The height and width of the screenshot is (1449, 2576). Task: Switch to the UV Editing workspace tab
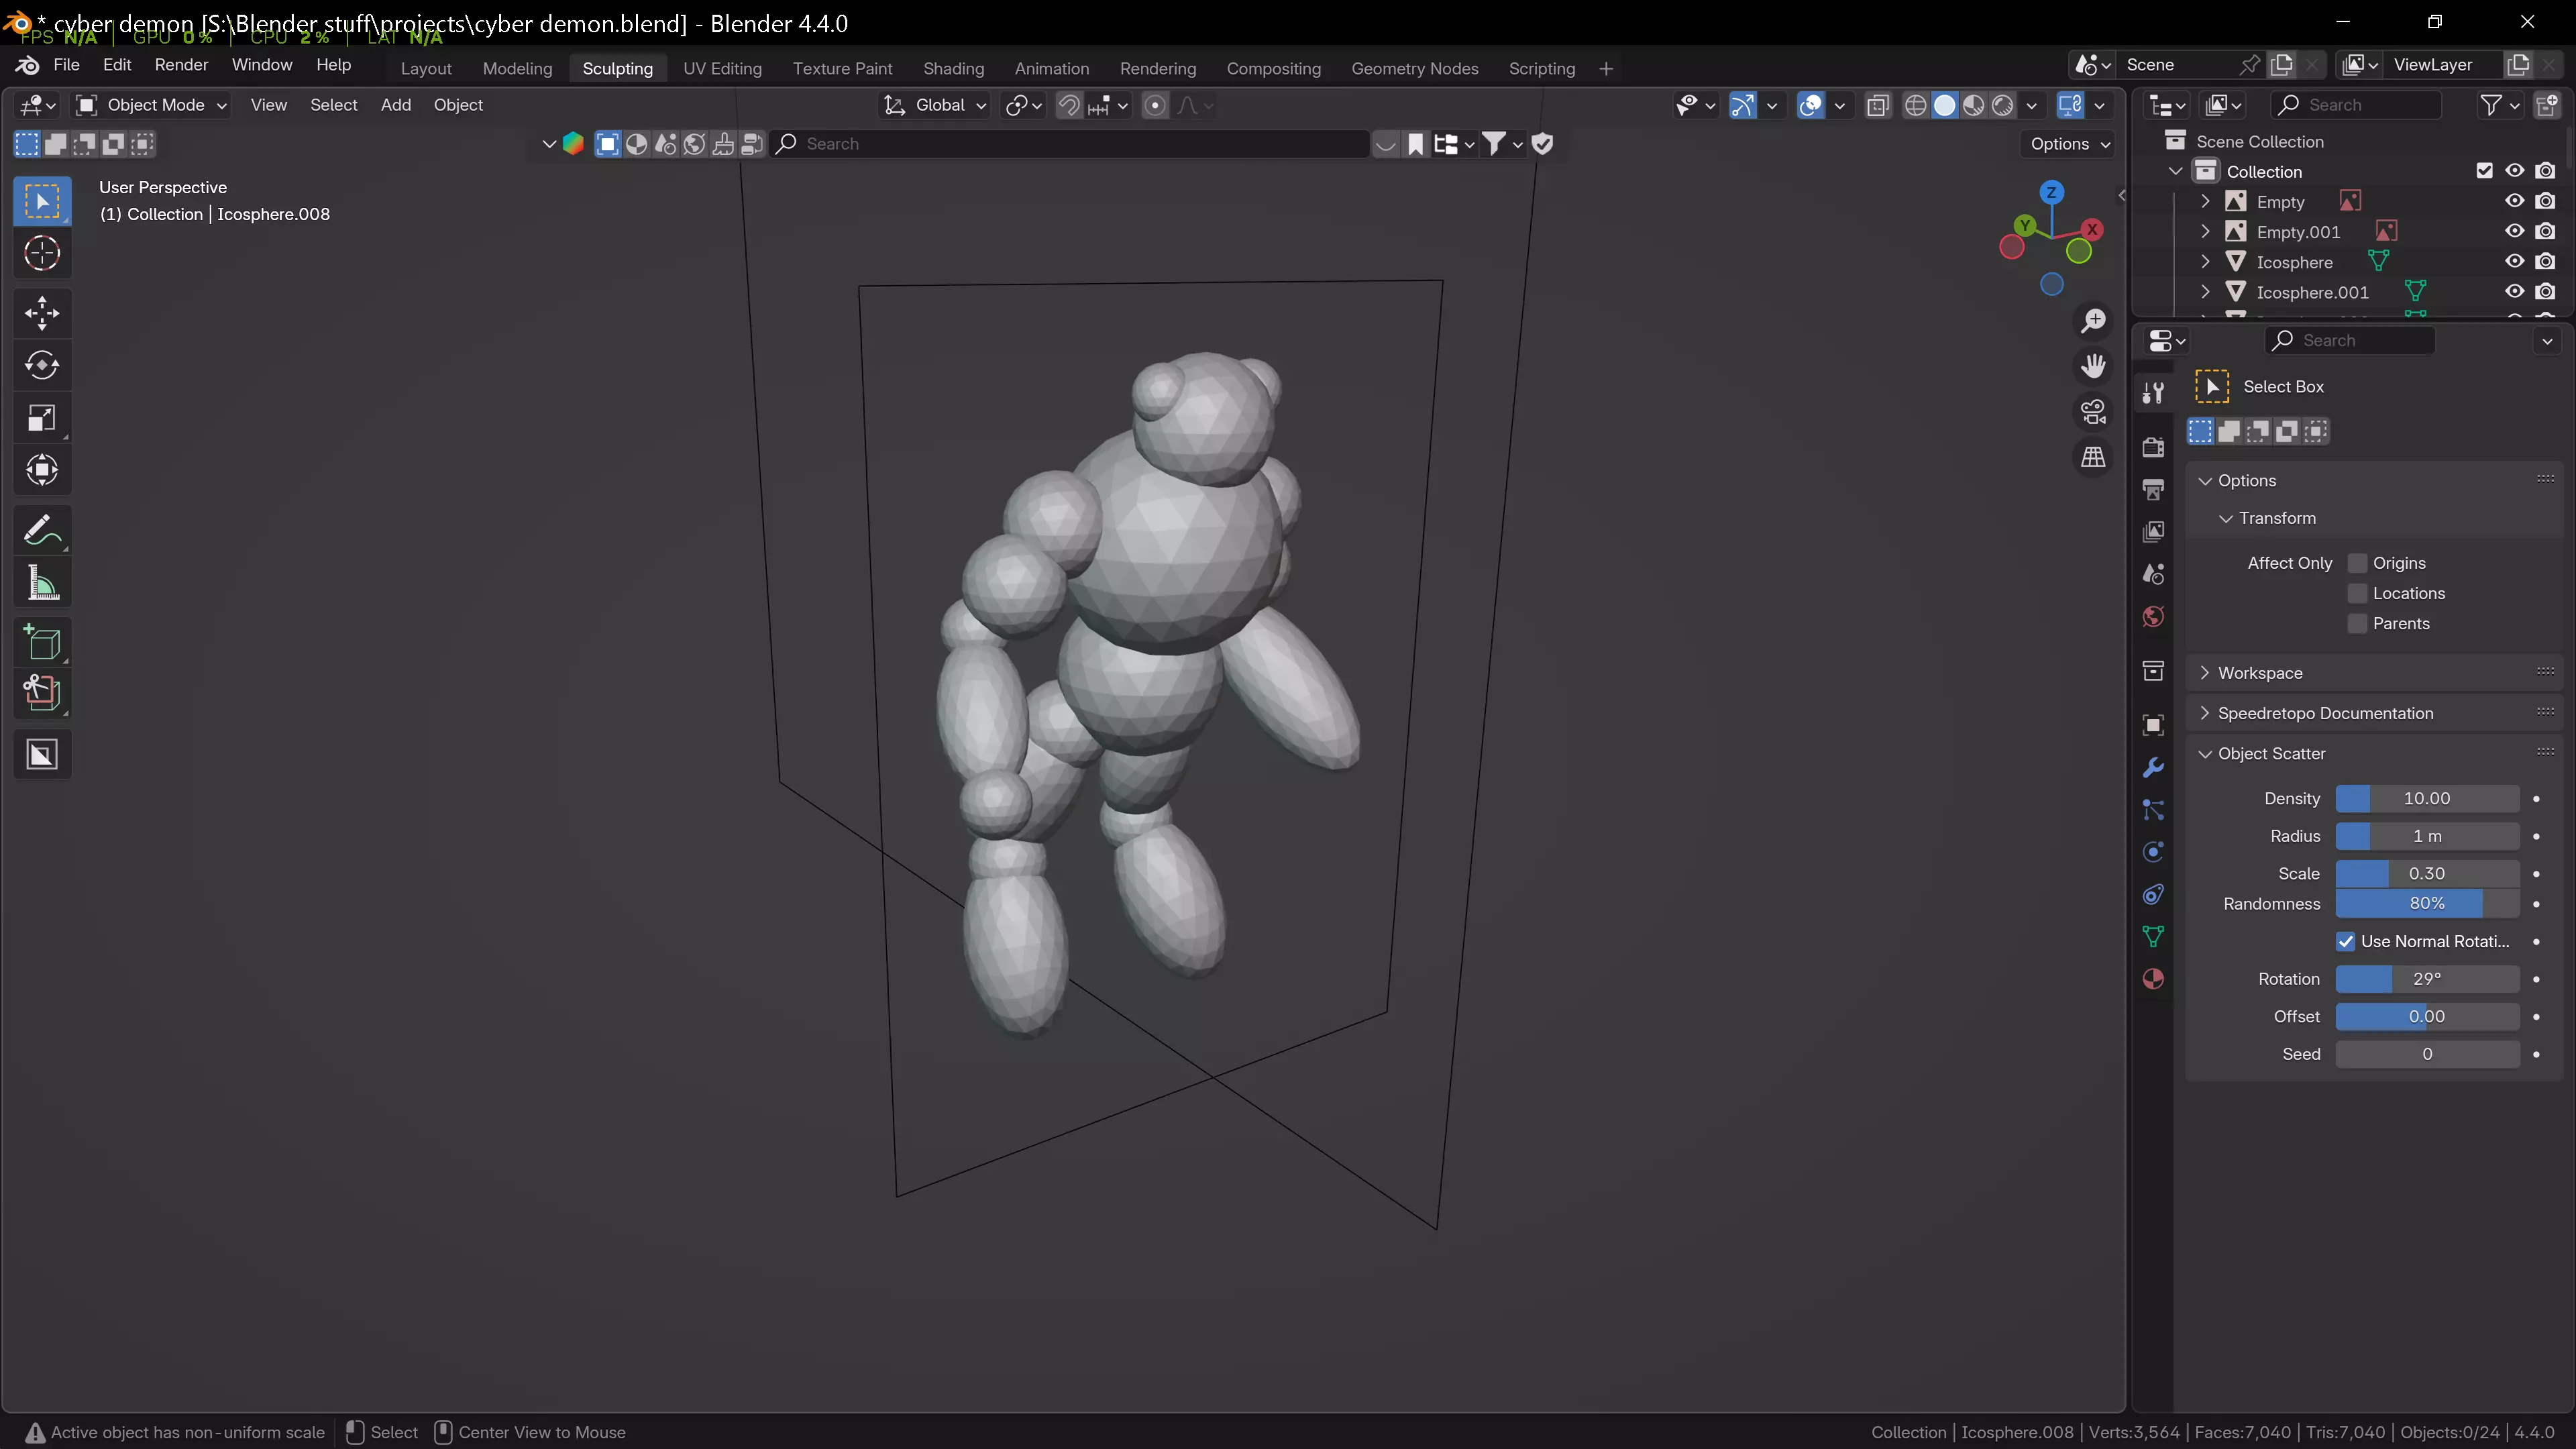pyautogui.click(x=722, y=68)
